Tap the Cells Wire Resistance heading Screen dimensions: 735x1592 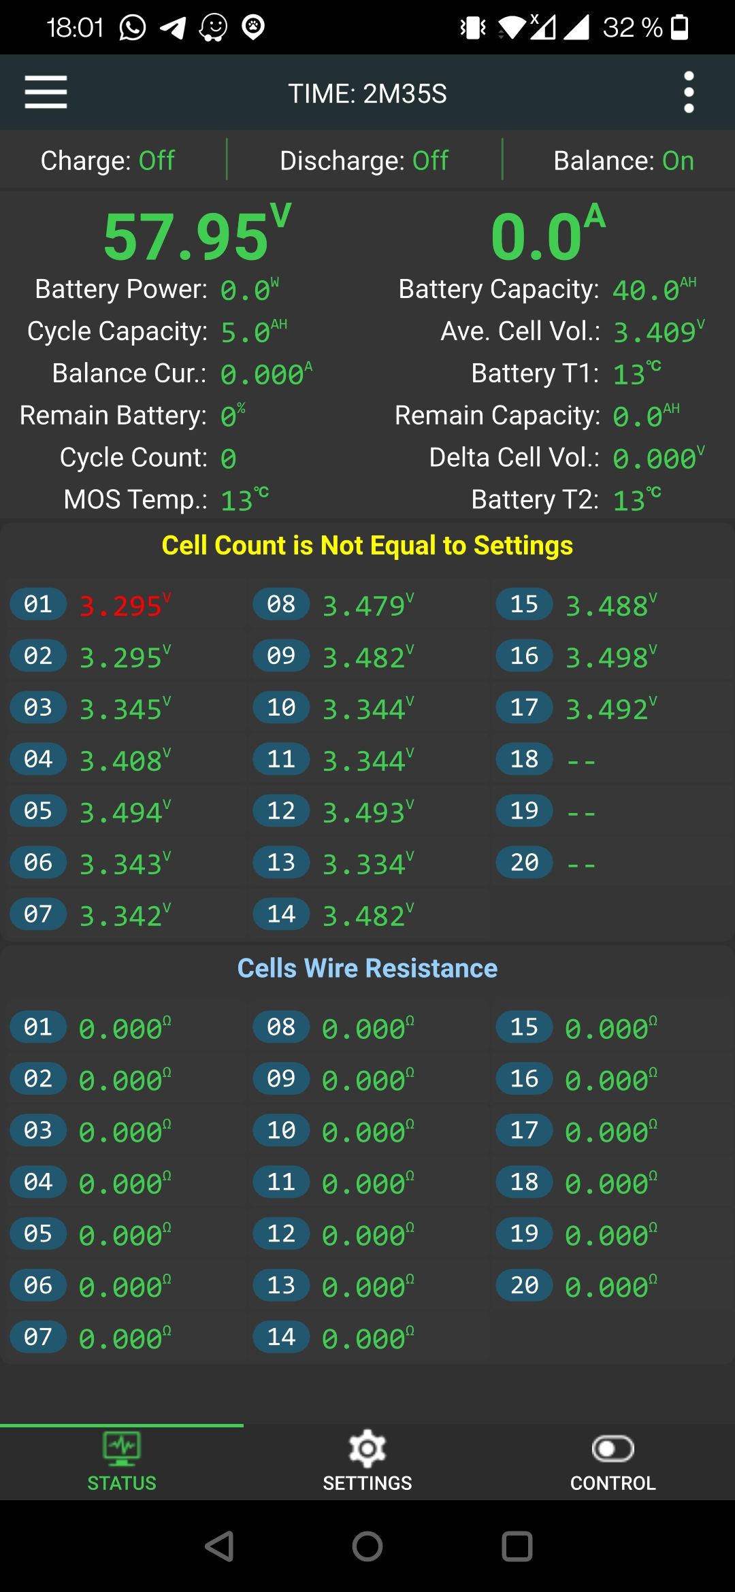367,968
